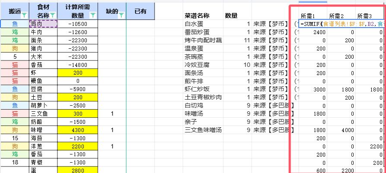Select the 茶碗蒸 recipe cell
Viewport: 386px width, 173px height.
tap(203, 57)
